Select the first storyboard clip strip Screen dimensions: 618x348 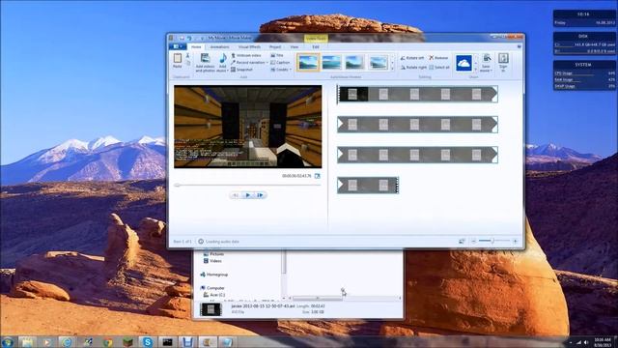click(417, 95)
